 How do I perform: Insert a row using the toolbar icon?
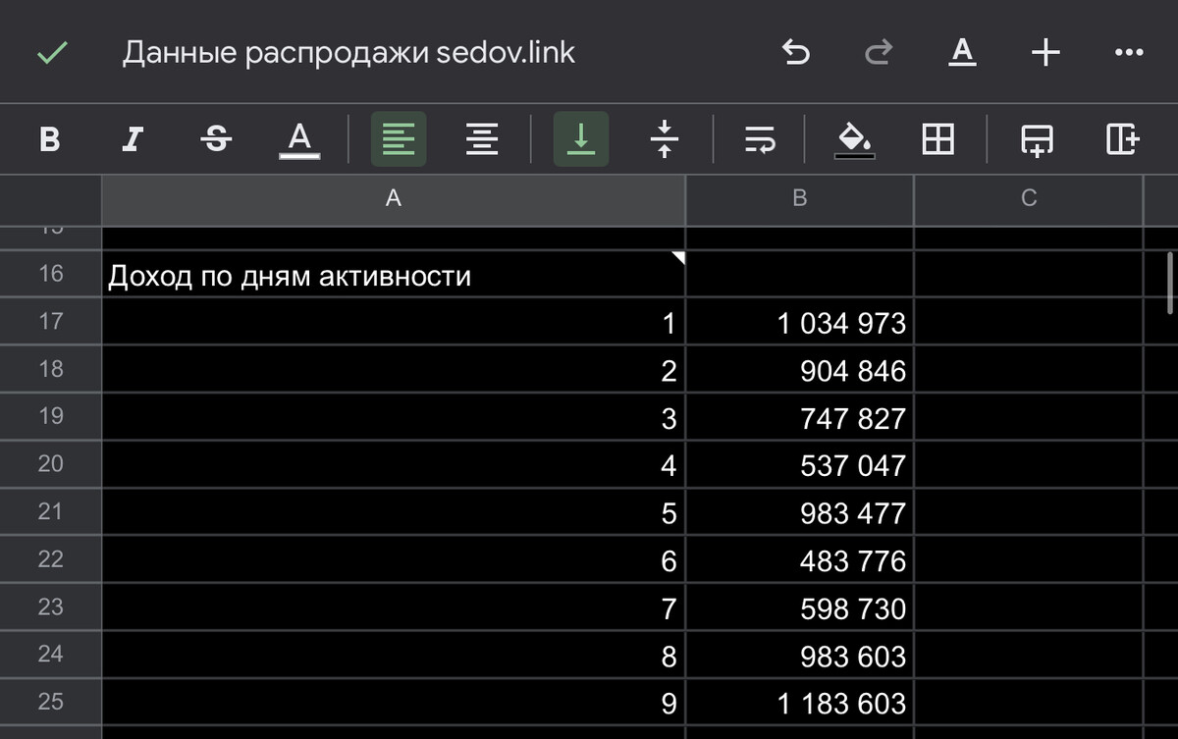tap(1038, 139)
